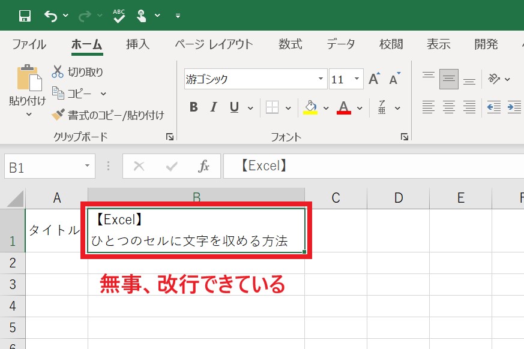Screen dimensions: 524x349
Task: Open the underline style dropdown
Action: point(250,108)
